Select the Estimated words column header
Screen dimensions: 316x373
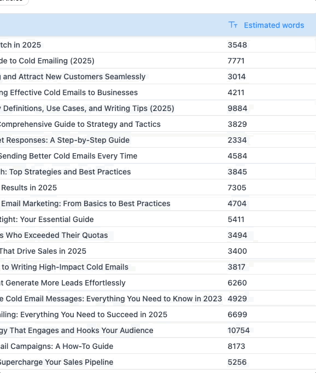point(271,25)
